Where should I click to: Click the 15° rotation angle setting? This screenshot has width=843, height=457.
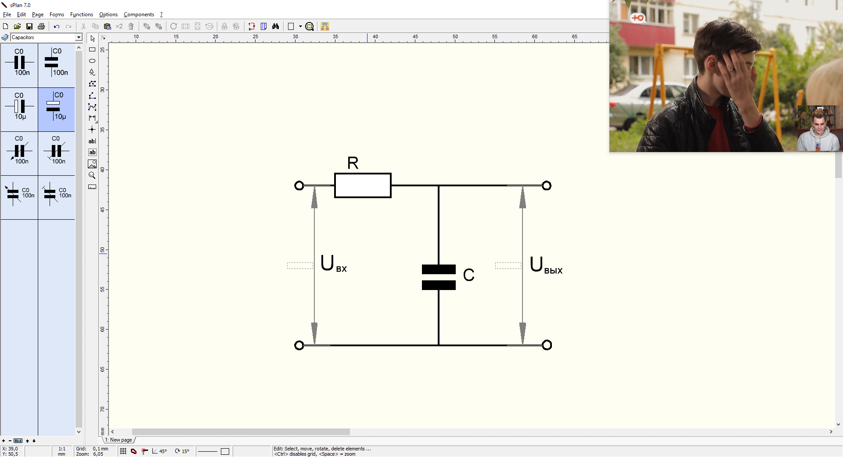(182, 451)
